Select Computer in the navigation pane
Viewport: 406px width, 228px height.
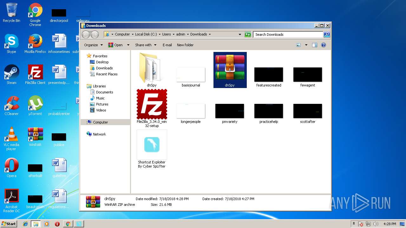[100, 122]
